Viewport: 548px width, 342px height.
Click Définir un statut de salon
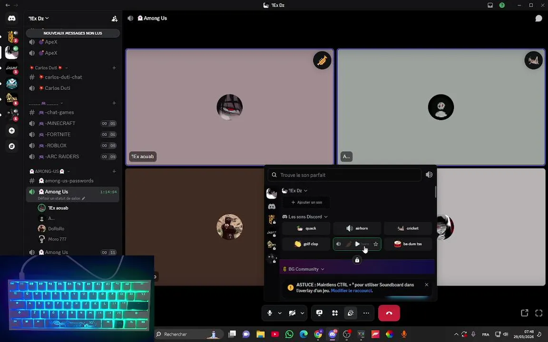point(61,199)
